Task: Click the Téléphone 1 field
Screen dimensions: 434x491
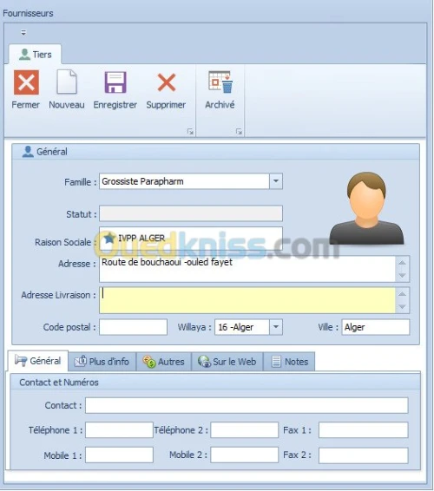Action: [x=119, y=429]
